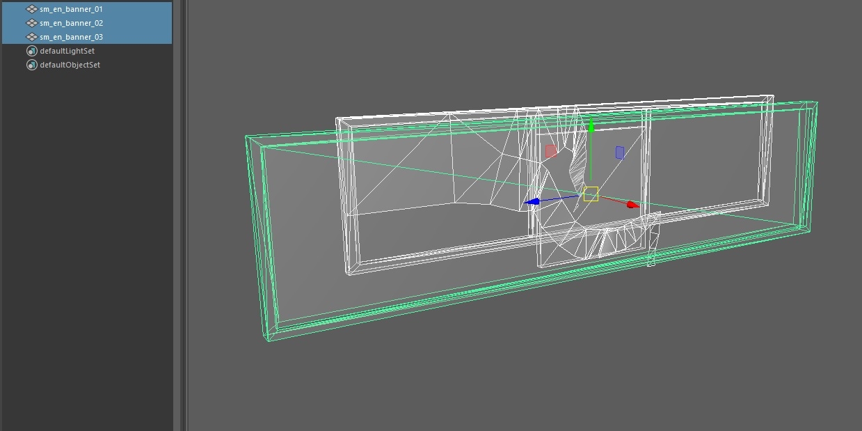
Task: Click the mesh icon beside sm_en_banner_03
Action: pyautogui.click(x=31, y=36)
